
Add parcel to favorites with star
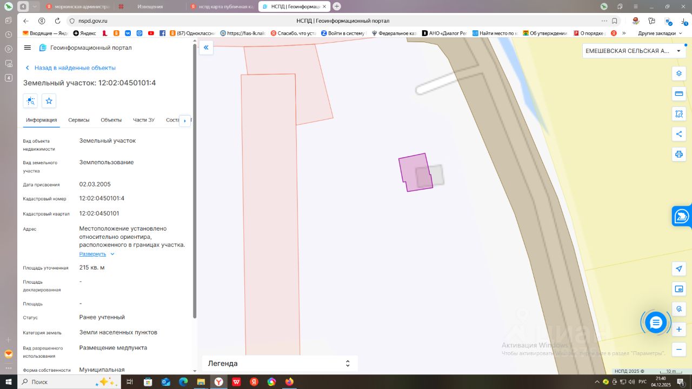click(49, 101)
